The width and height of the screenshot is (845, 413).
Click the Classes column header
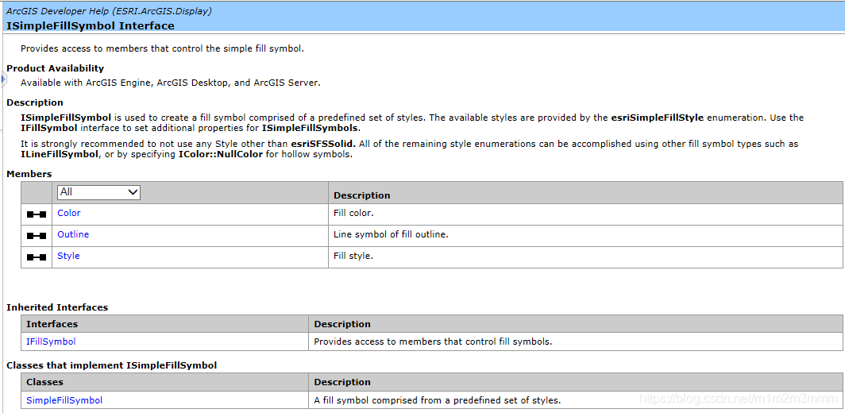pos(165,382)
